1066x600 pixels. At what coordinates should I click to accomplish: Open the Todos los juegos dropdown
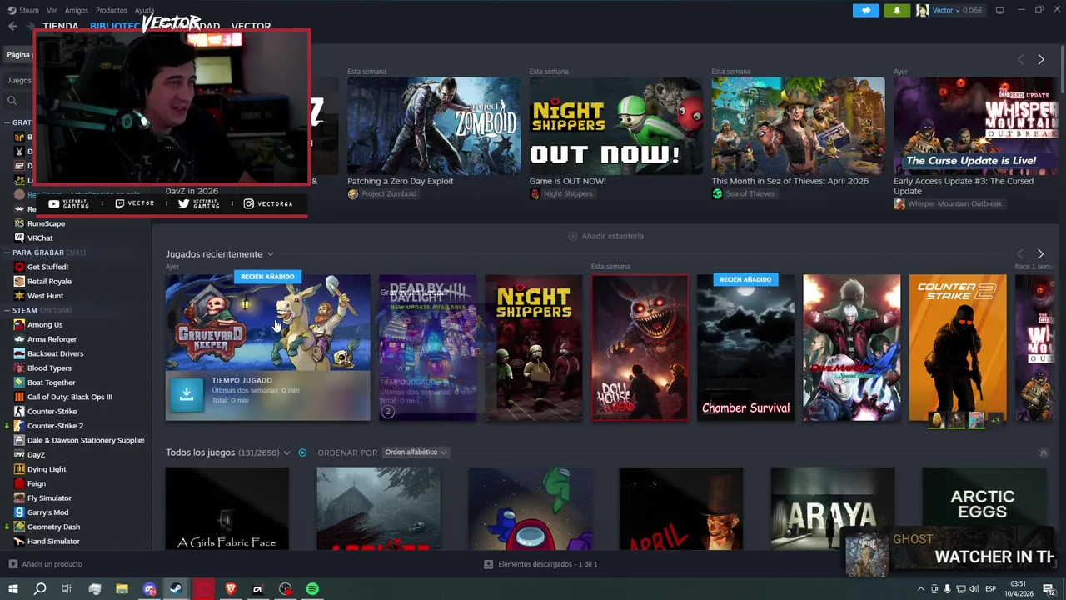pos(286,452)
